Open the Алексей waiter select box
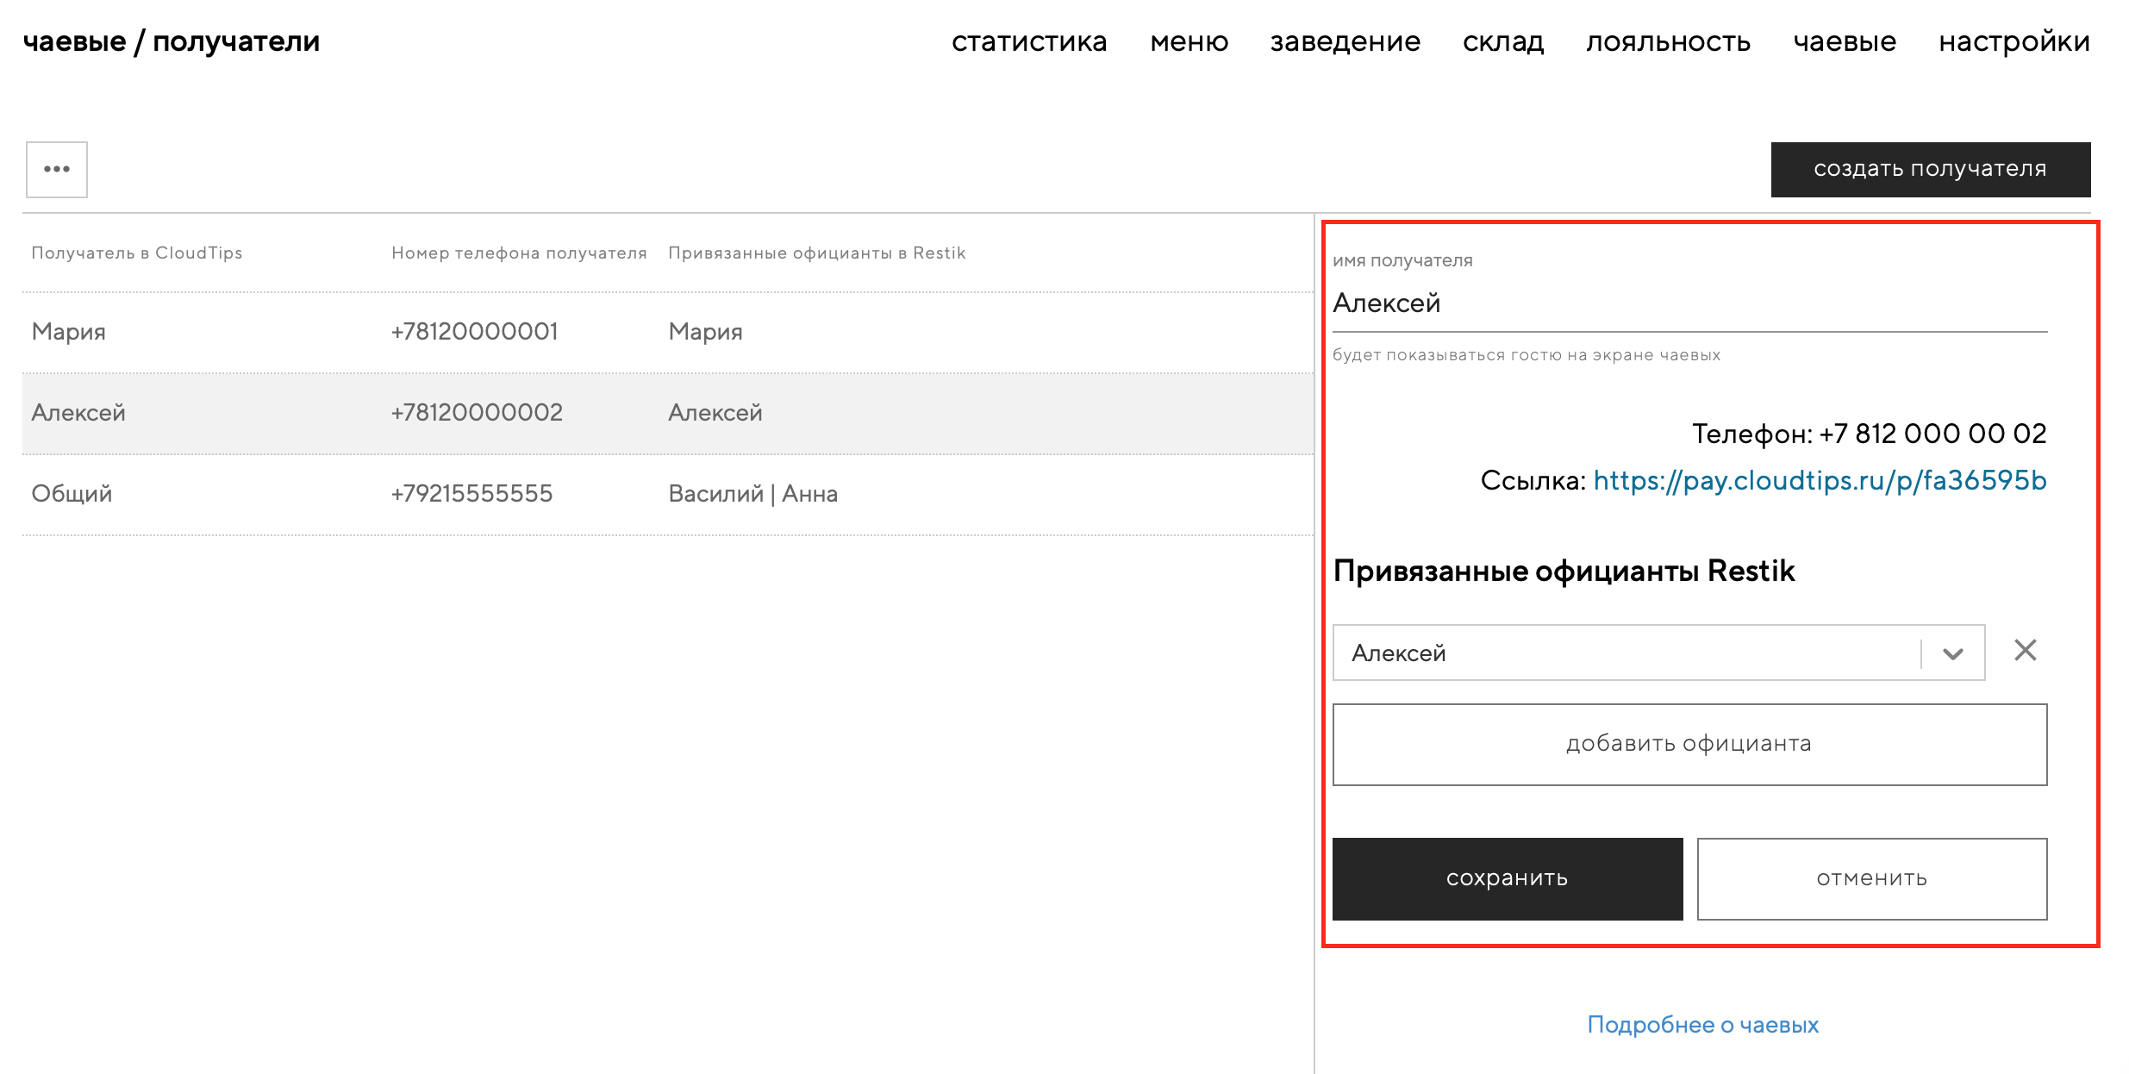2129x1074 pixels. coord(1625,653)
